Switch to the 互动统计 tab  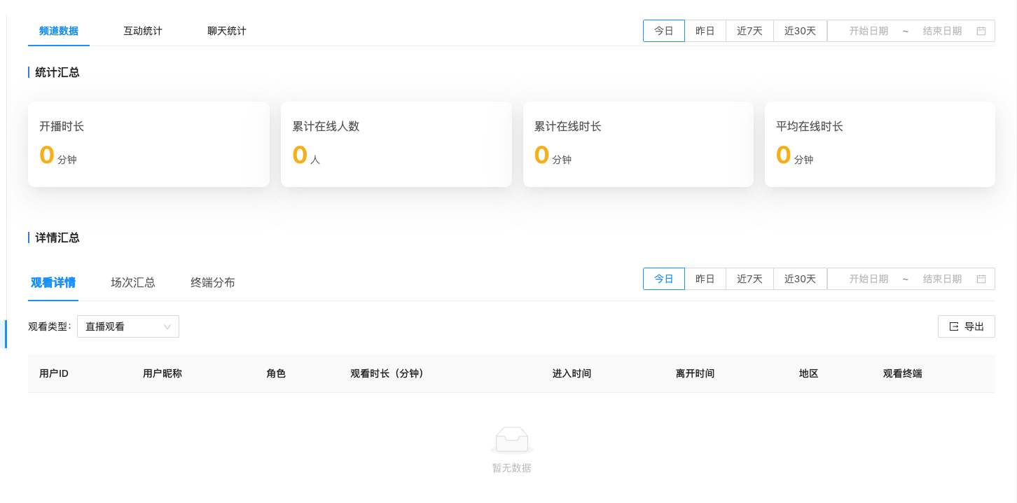[143, 31]
